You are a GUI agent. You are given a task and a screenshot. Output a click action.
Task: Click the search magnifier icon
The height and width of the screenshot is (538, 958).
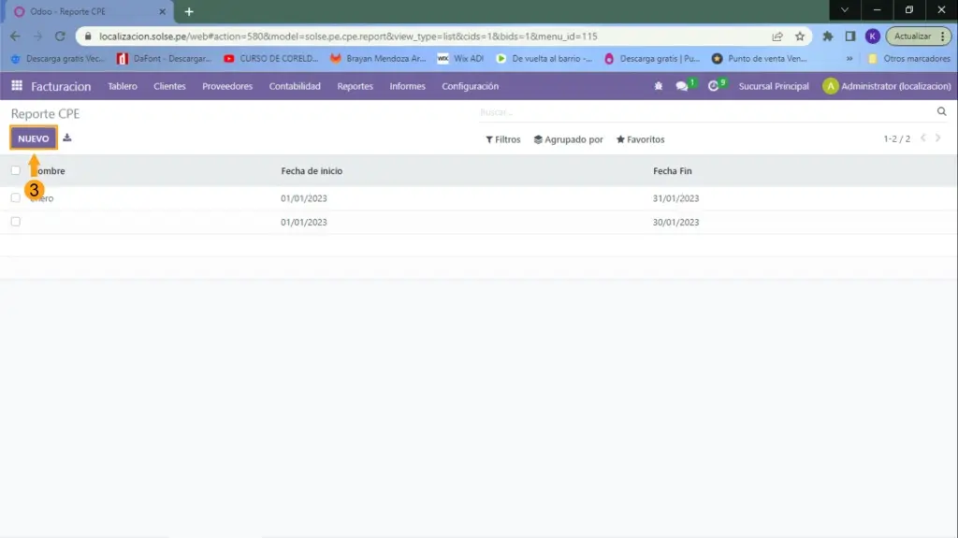pos(941,112)
